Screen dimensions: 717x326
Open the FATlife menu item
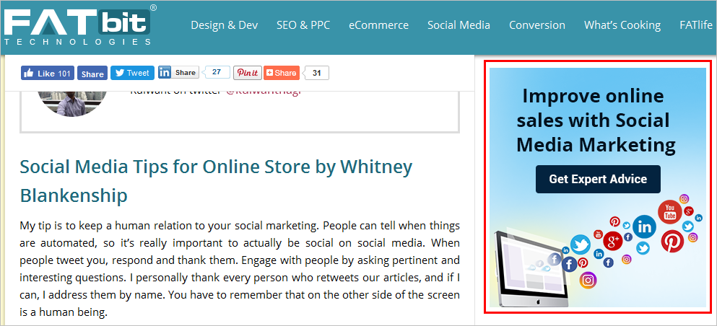click(x=697, y=25)
